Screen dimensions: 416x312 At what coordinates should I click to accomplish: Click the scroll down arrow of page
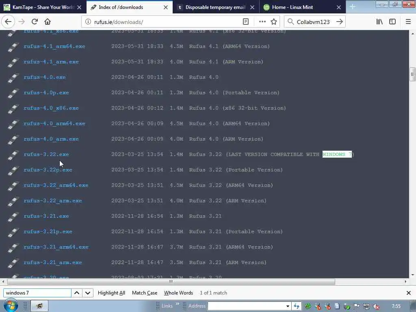click(412, 275)
